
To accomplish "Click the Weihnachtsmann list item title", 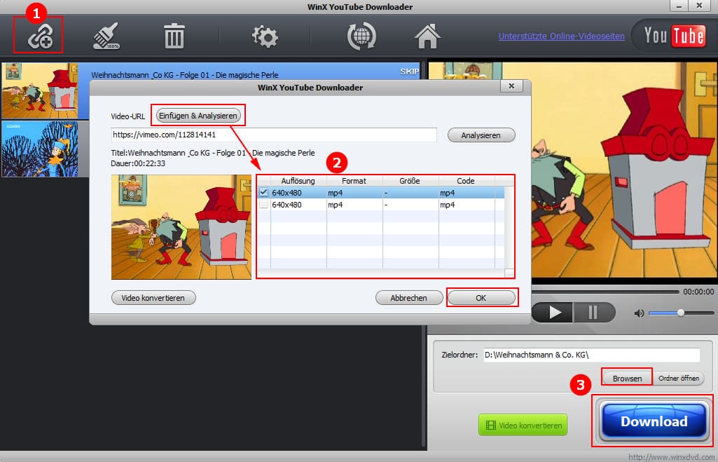I will (x=184, y=75).
